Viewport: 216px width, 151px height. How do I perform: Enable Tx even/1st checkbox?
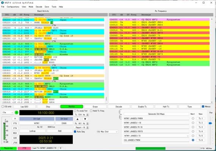coord(75,111)
